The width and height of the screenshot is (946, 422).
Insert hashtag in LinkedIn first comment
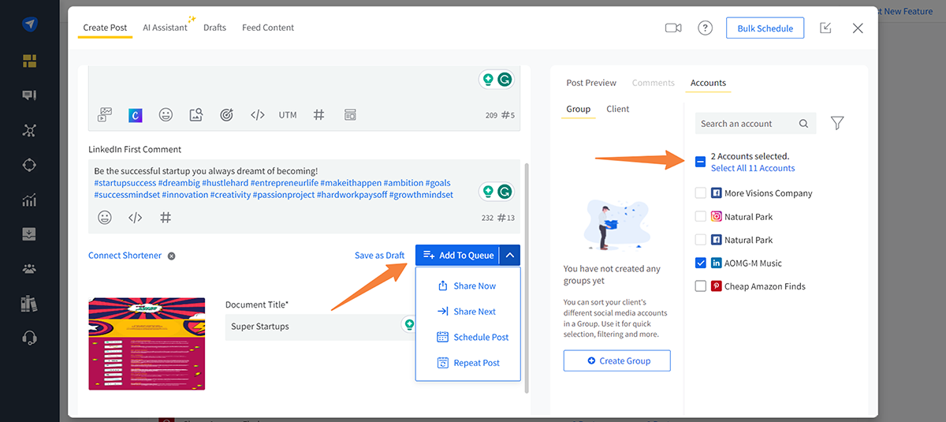[x=166, y=218]
